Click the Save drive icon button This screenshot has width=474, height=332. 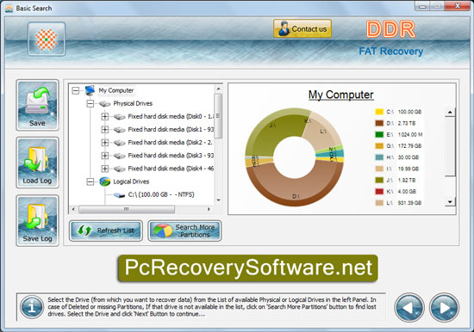37,105
